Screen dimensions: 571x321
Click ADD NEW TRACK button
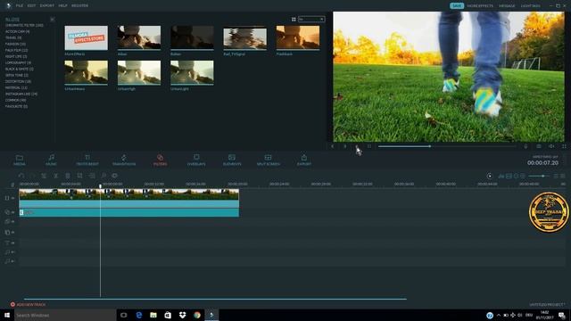(28, 304)
